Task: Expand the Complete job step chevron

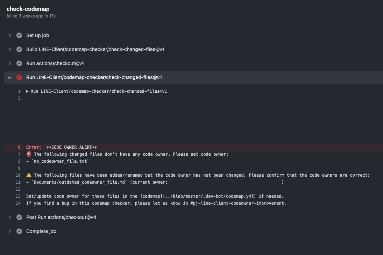Action: (x=10, y=231)
